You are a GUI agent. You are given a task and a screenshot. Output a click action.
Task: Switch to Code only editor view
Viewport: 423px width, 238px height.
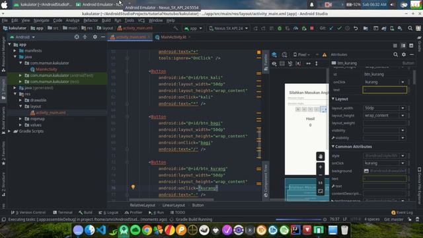pyautogui.click(x=395, y=46)
